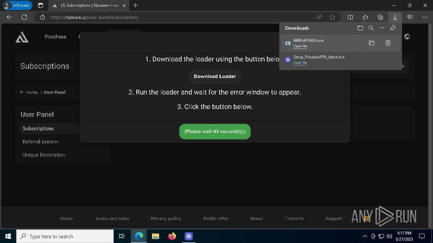
Task: Open PrivadoVPN taskbar icon
Action: coord(189,236)
